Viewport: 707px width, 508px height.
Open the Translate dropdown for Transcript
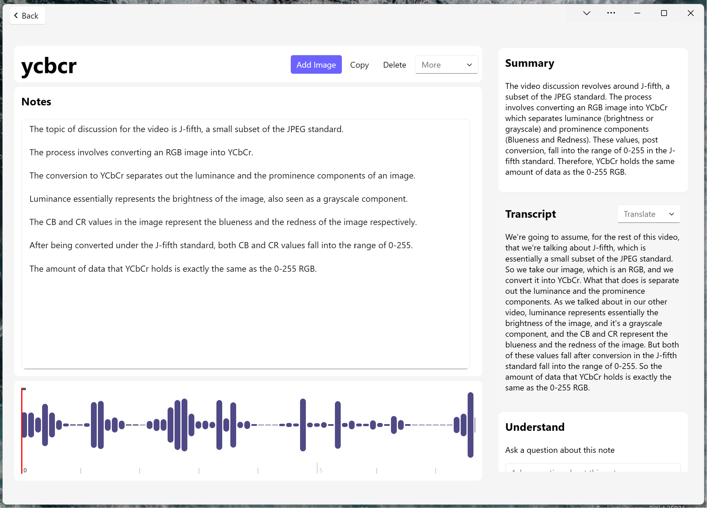pos(648,214)
